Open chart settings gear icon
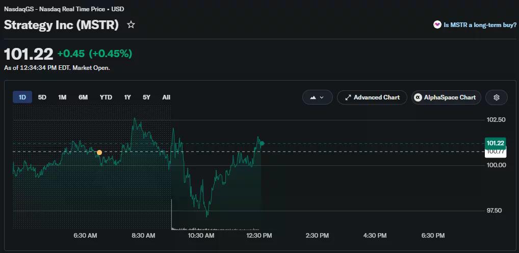 [x=496, y=97]
